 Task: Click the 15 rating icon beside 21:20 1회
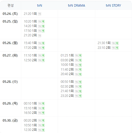(x=39, y=14)
